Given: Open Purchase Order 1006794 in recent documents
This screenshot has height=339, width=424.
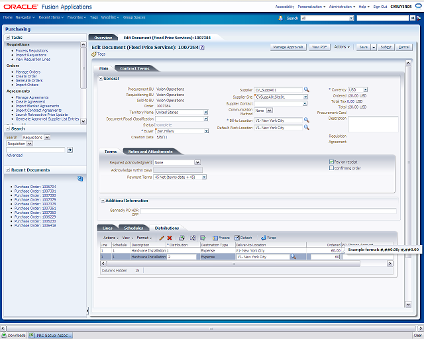Looking at the screenshot, I should tap(35, 187).
